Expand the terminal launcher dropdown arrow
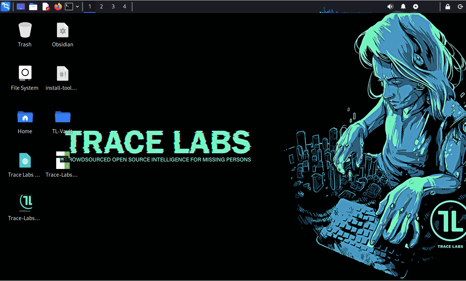466x281 pixels. tap(77, 7)
